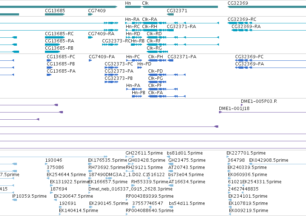The height and width of the screenshot is (216, 306).
Task: Click protein Clk-PA
Action: (x=167, y=96)
